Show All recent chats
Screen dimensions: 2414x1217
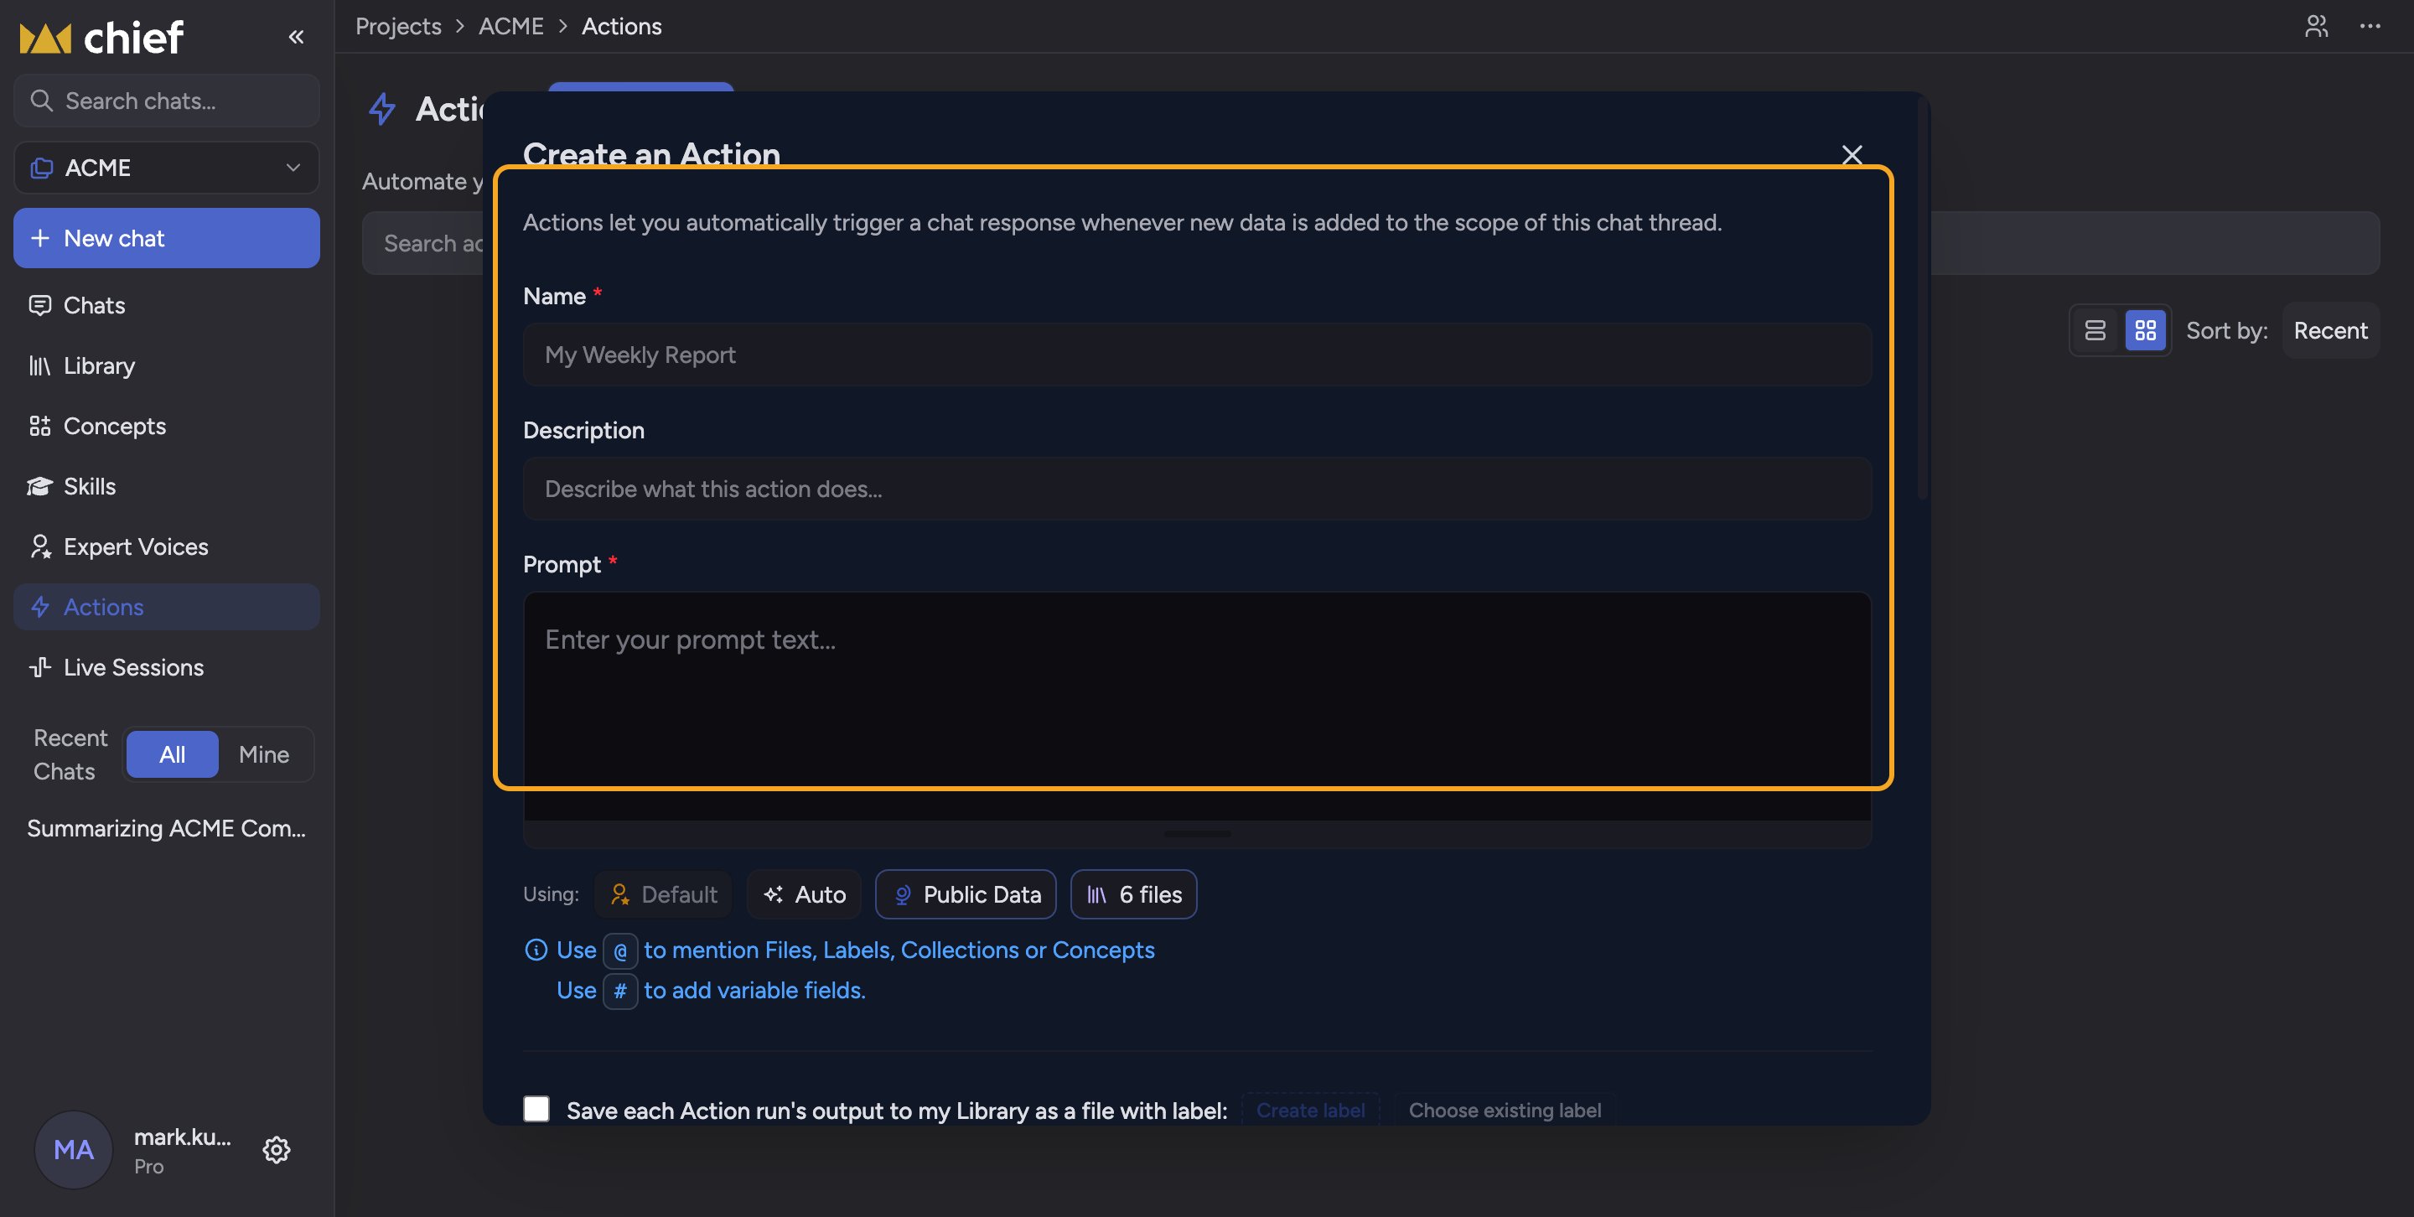click(x=173, y=754)
